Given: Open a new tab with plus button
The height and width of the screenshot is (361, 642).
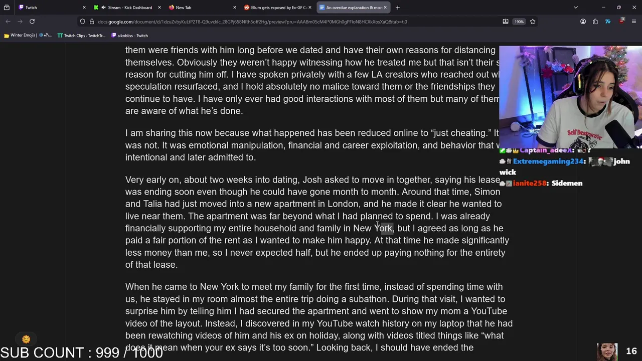Looking at the screenshot, I should (398, 8).
